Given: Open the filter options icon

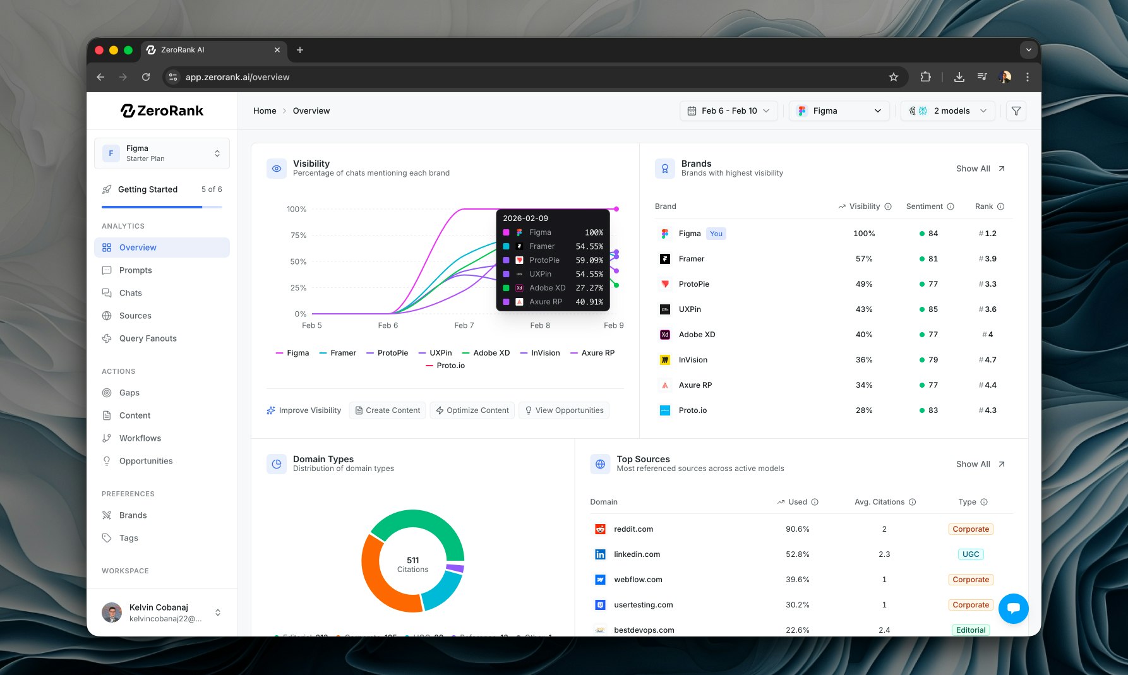Looking at the screenshot, I should 1016,111.
